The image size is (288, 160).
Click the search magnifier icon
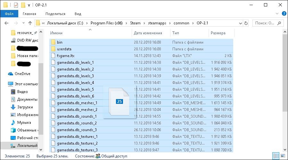pyautogui.click(x=279, y=23)
